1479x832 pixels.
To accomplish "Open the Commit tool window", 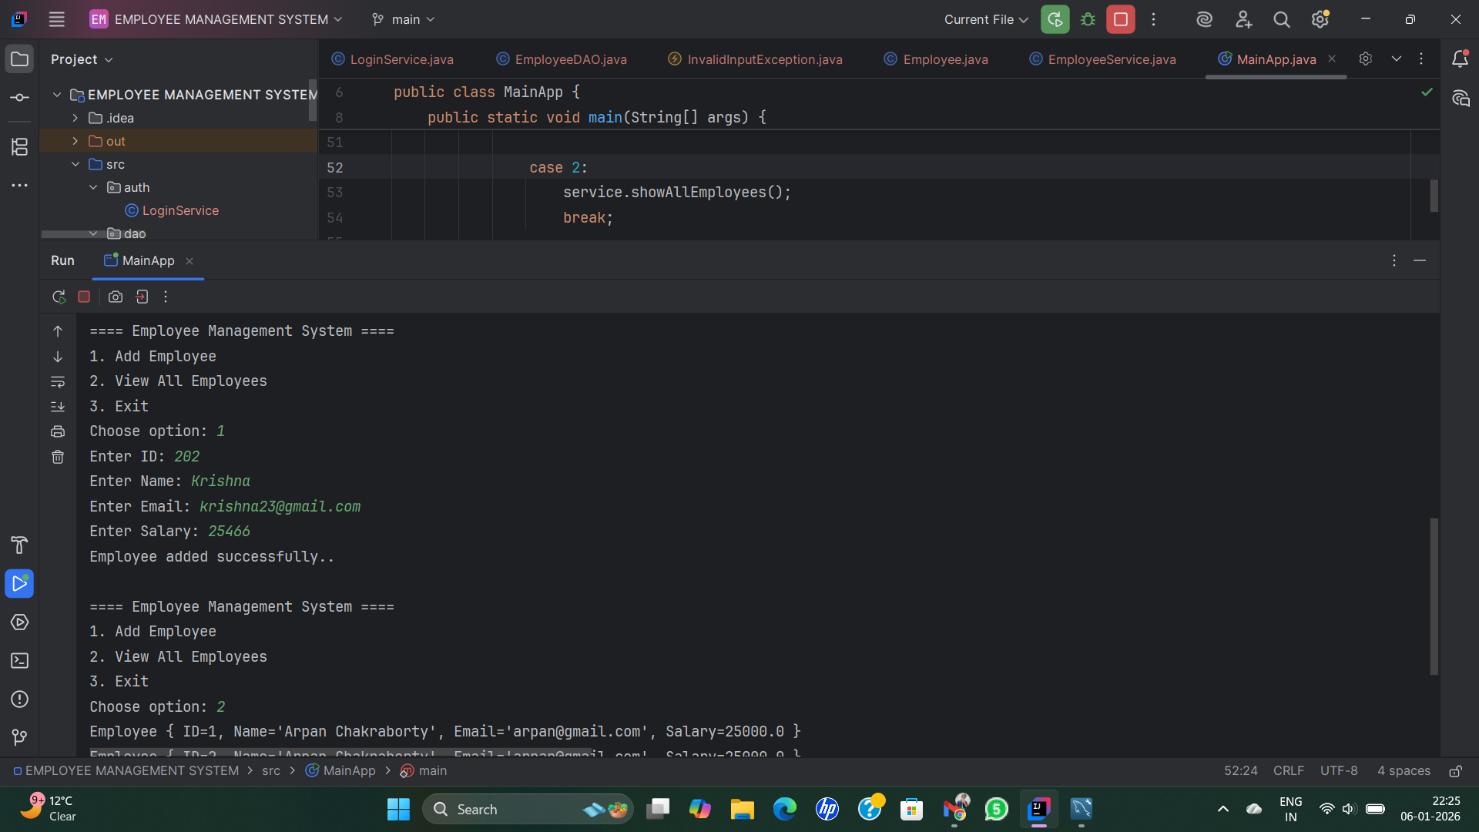I will (x=19, y=97).
